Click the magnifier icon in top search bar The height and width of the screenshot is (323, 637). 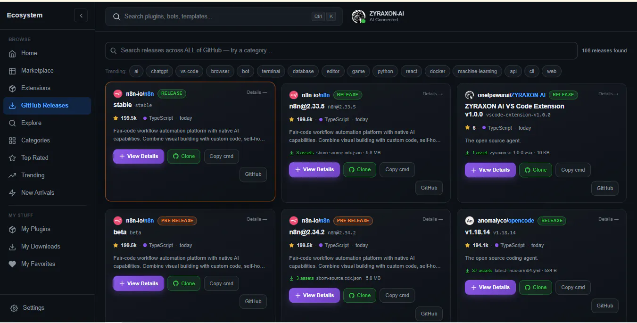[x=116, y=17]
